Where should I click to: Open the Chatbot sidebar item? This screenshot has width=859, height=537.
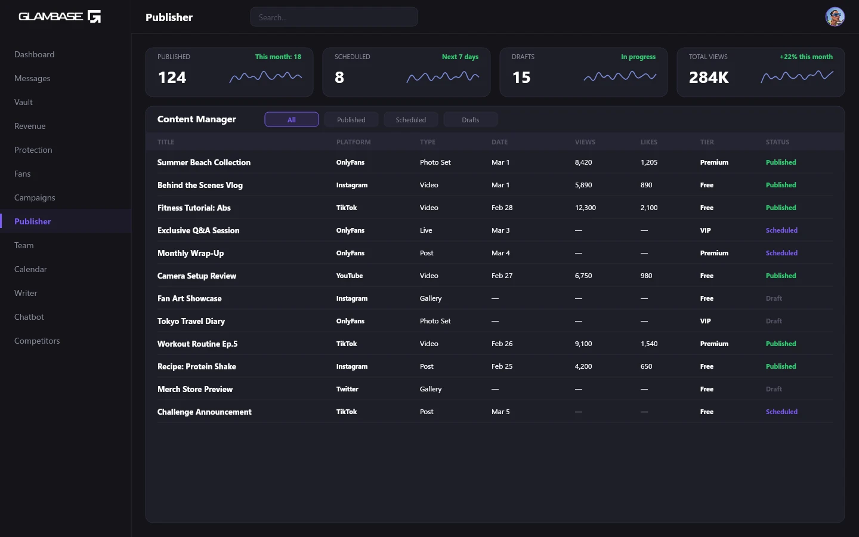29,317
